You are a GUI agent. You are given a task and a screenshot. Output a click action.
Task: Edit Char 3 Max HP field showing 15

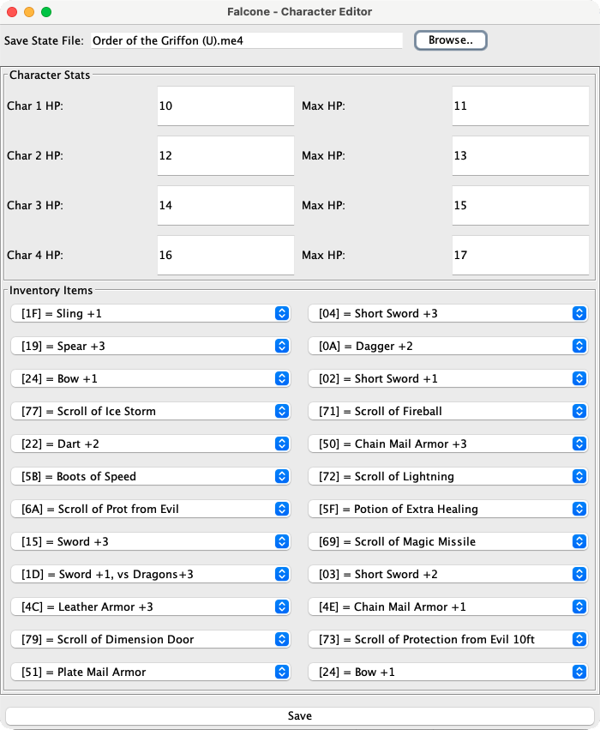[x=520, y=205]
